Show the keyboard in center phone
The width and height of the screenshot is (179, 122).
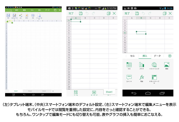click(94, 93)
